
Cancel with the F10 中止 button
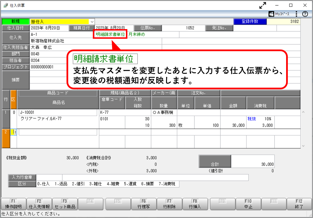(248, 204)
